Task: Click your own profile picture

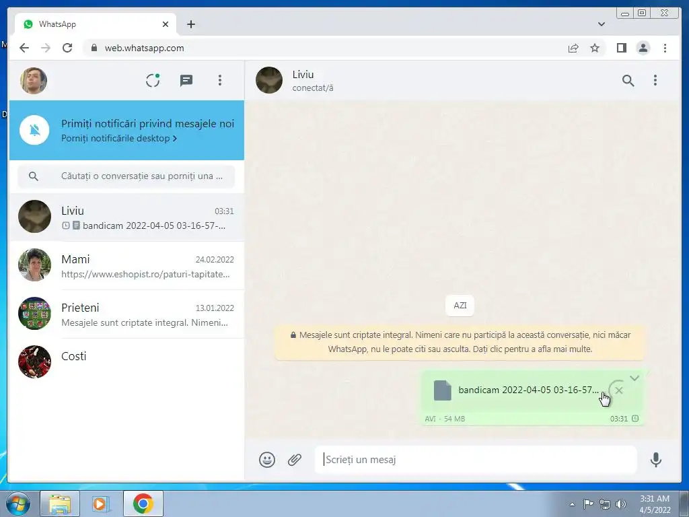Action: 34,81
